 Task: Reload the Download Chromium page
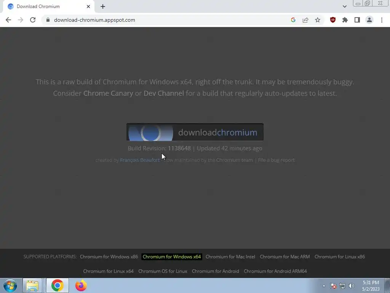[x=33, y=20]
